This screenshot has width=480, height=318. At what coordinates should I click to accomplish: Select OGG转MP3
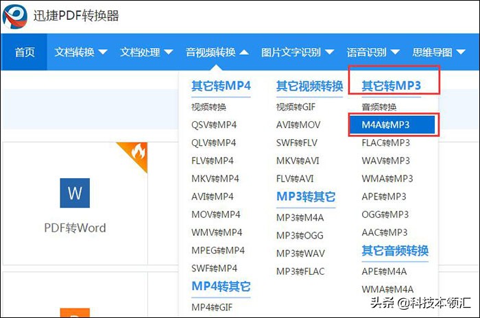tap(385, 215)
